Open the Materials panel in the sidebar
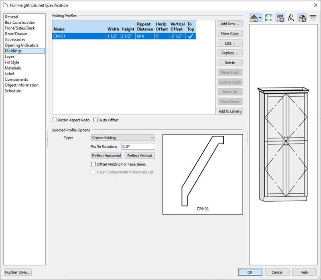321x280 pixels. pyautogui.click(x=13, y=68)
